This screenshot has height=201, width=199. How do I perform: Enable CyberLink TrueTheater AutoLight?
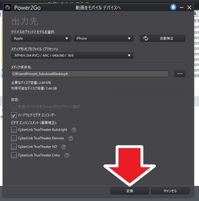tap(14, 130)
